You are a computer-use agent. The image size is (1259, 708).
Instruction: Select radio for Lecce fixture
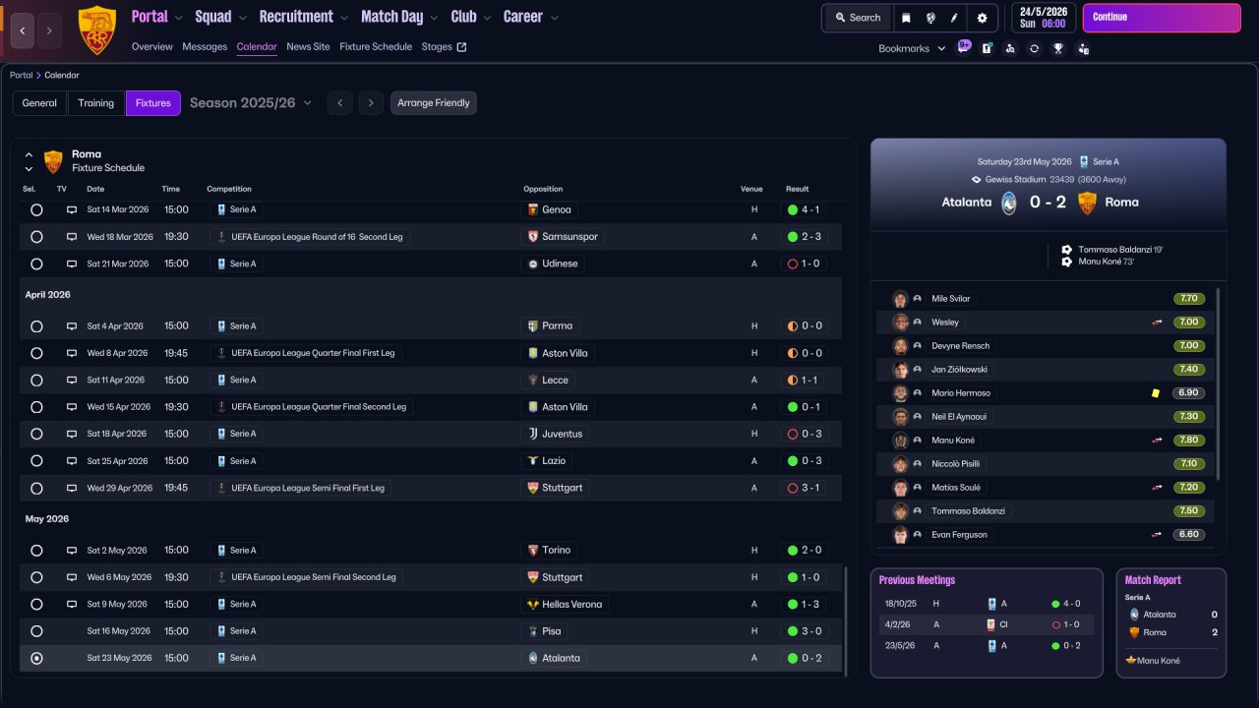(36, 380)
